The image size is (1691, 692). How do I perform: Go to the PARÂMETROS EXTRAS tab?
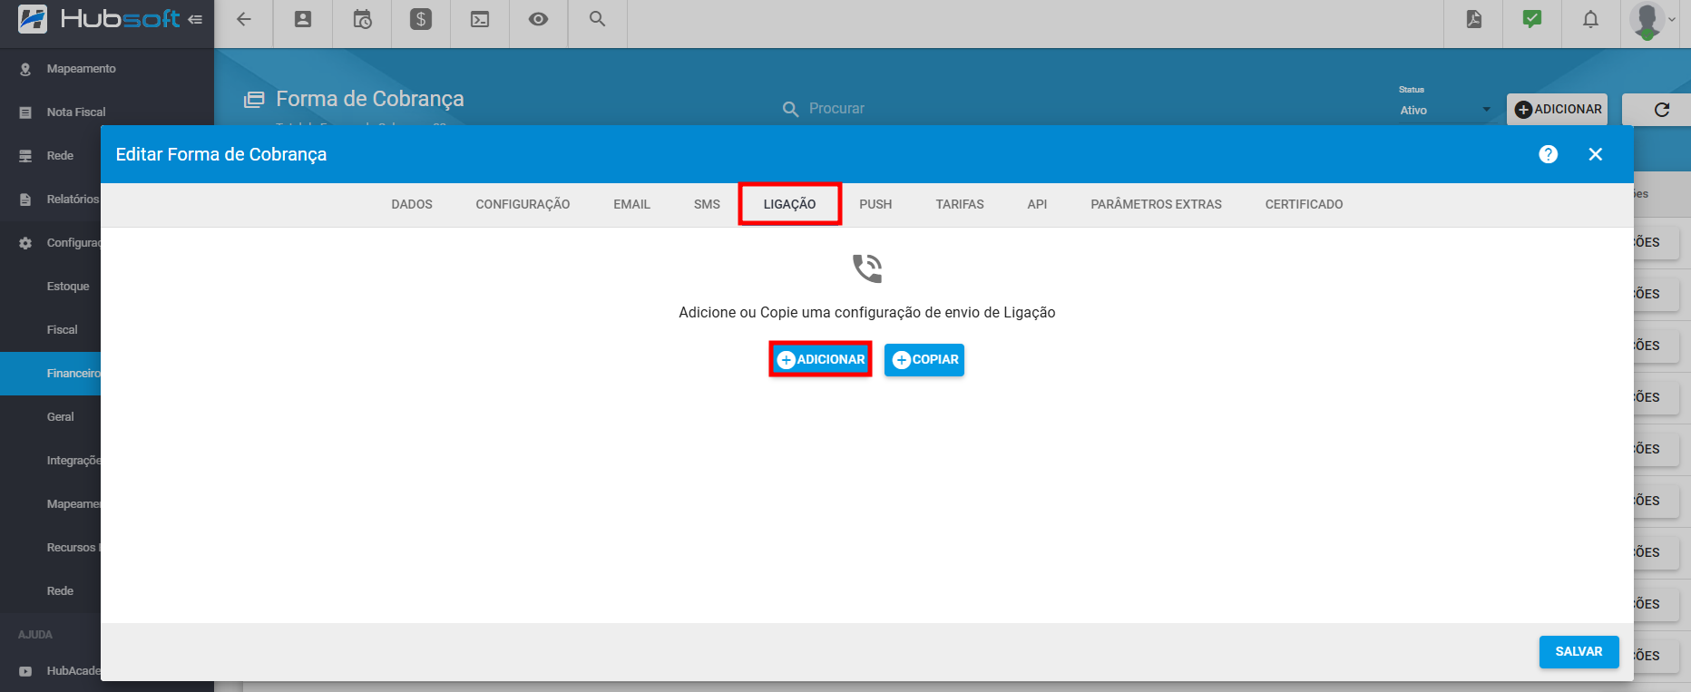click(x=1156, y=204)
